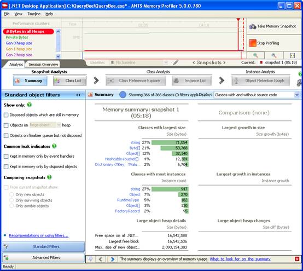
Task: Check Objects on finalizer queue not disposed
Action: (x=6, y=136)
